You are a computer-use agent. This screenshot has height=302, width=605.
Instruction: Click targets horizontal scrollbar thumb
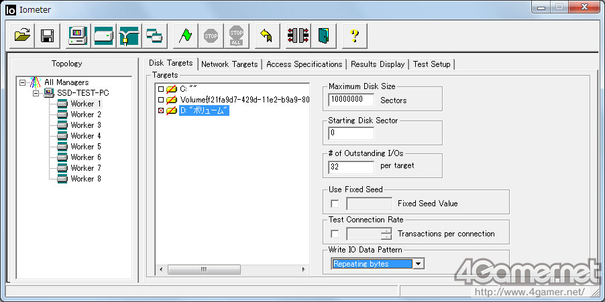(x=204, y=269)
